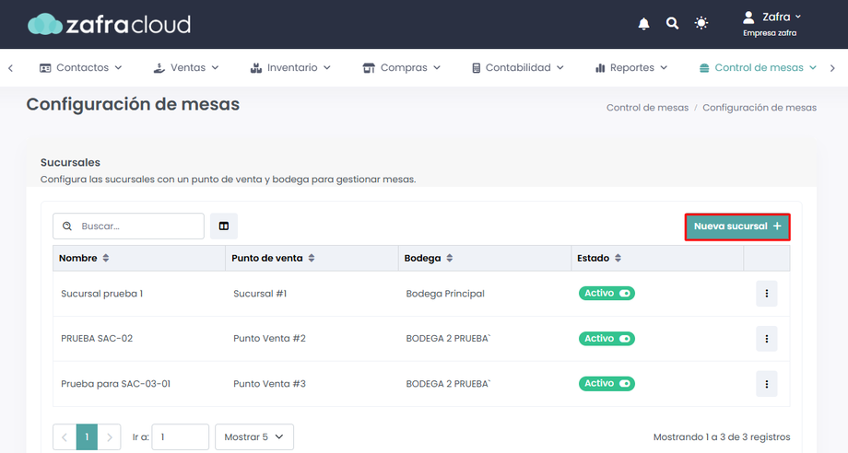Open the Contactos menu

[80, 67]
